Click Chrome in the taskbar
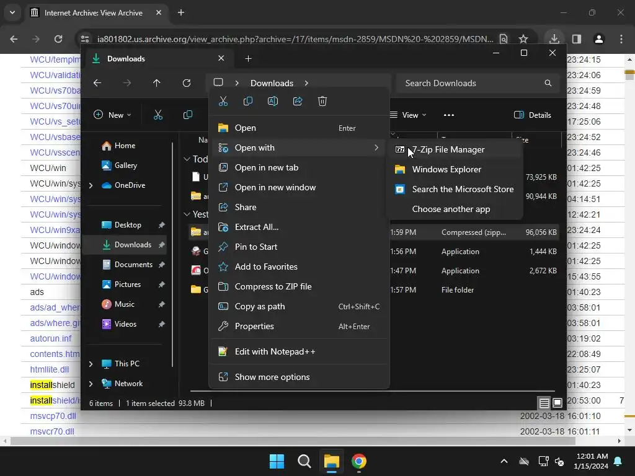635x476 pixels. pos(359,461)
